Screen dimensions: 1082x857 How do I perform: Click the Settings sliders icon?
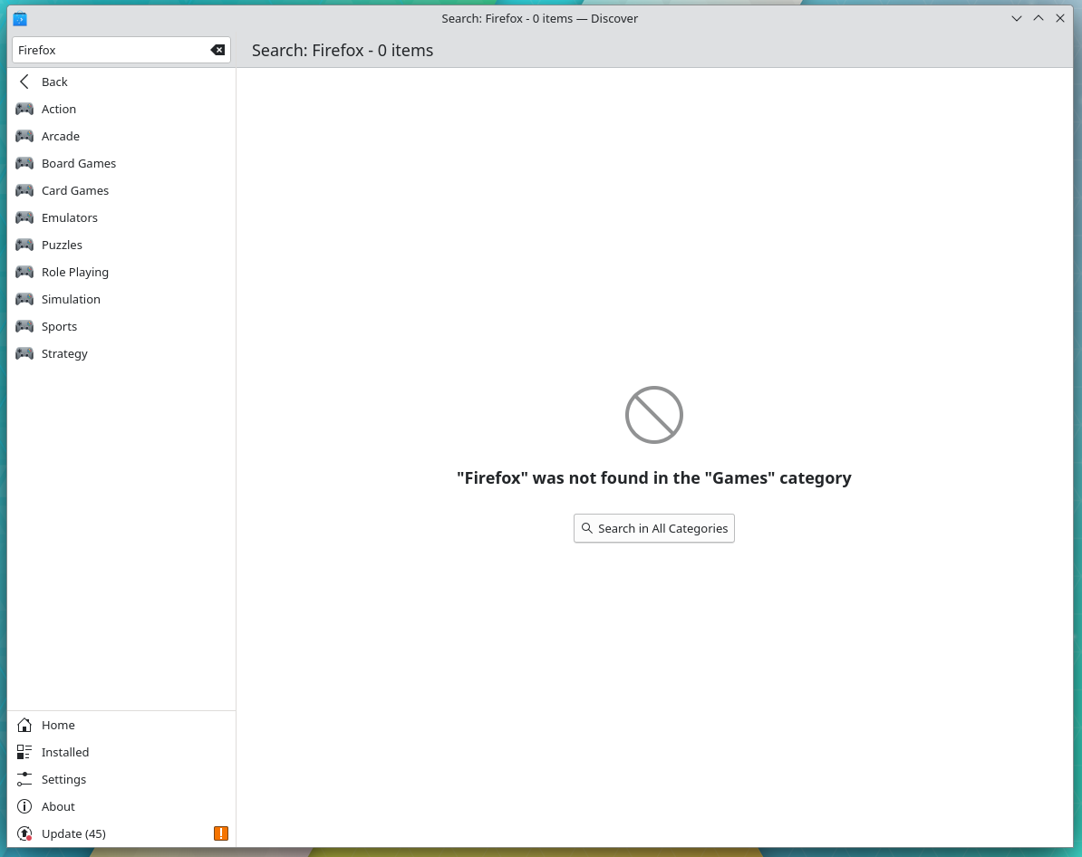(24, 779)
